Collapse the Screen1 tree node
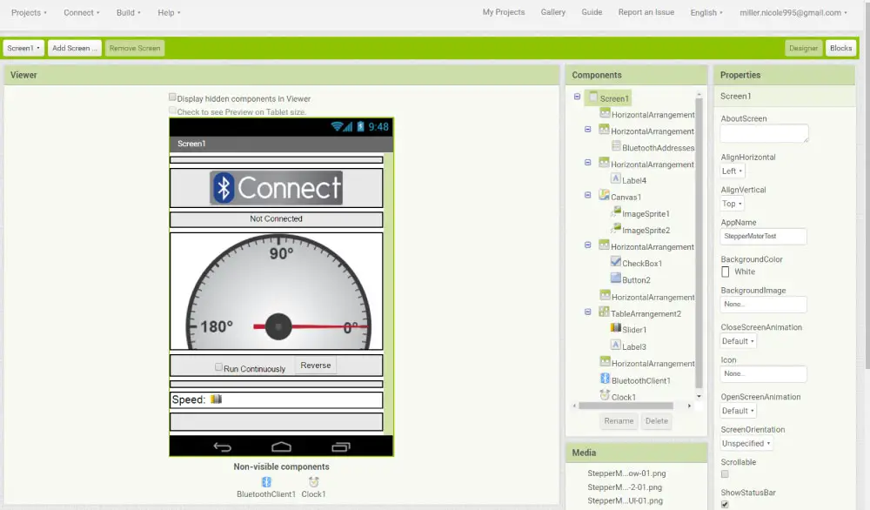Screen dimensions: 870x510 (575, 97)
